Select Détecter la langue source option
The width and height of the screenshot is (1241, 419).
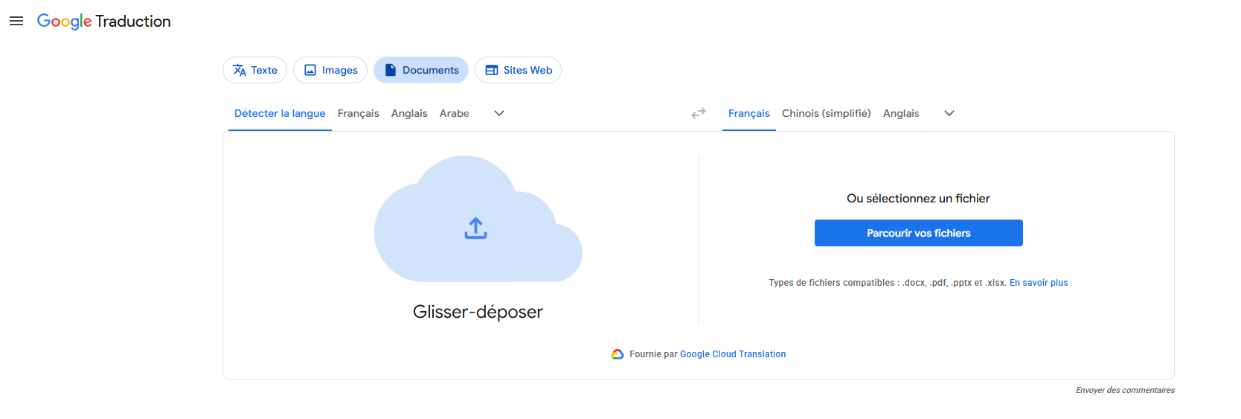click(x=280, y=113)
